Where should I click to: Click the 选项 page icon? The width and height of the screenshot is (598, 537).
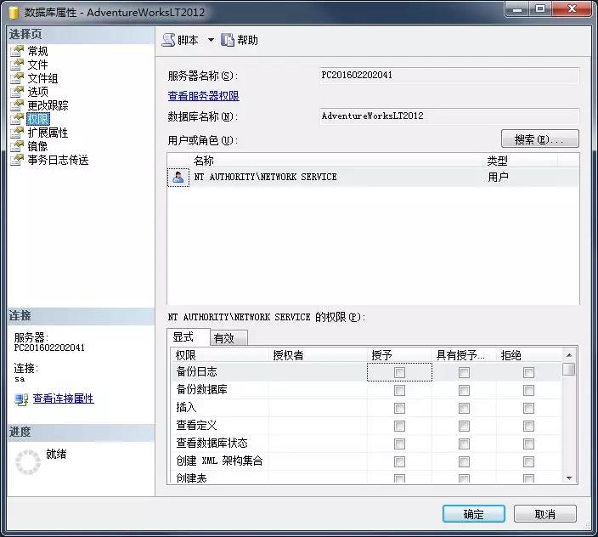(17, 92)
